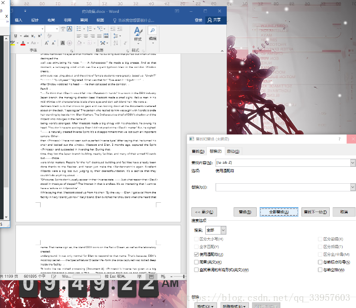Click the proofing status bar icon
Screen dimensions: 356x308
(54, 276)
